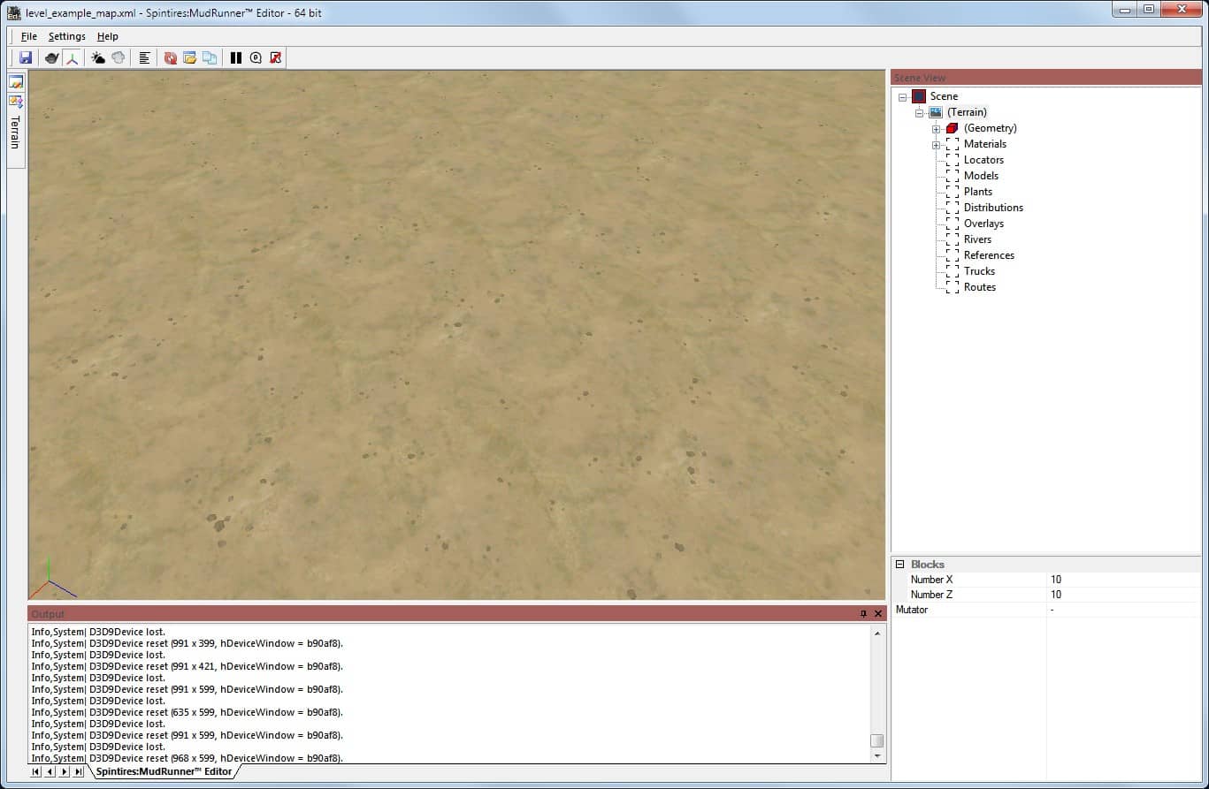Click the red arrow cursor toolbar icon
The image size is (1209, 789).
[x=276, y=58]
